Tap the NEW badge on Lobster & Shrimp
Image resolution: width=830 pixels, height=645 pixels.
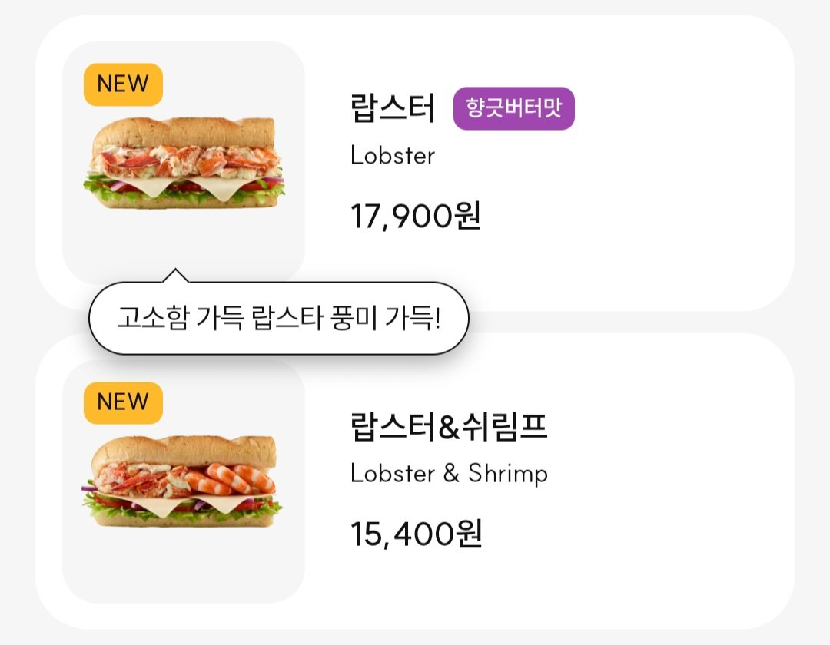tap(123, 402)
